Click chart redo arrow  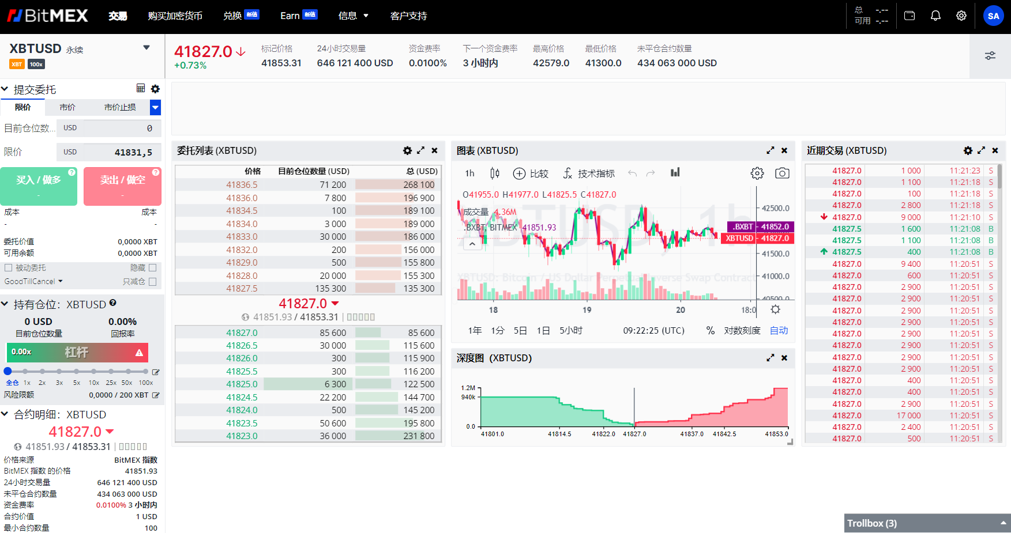click(x=651, y=173)
